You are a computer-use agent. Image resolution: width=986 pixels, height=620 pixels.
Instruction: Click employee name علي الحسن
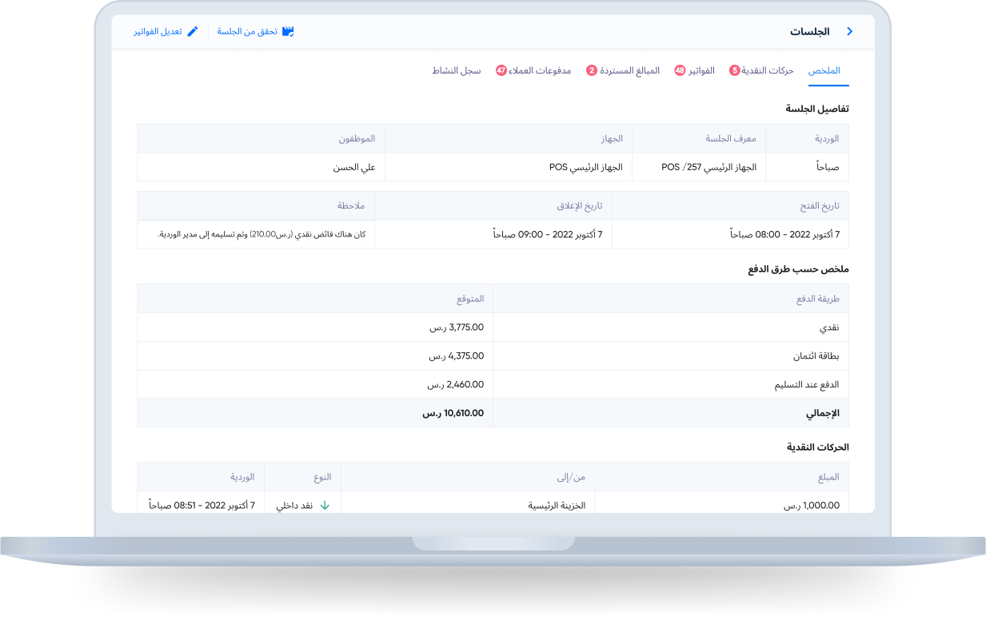pos(354,168)
